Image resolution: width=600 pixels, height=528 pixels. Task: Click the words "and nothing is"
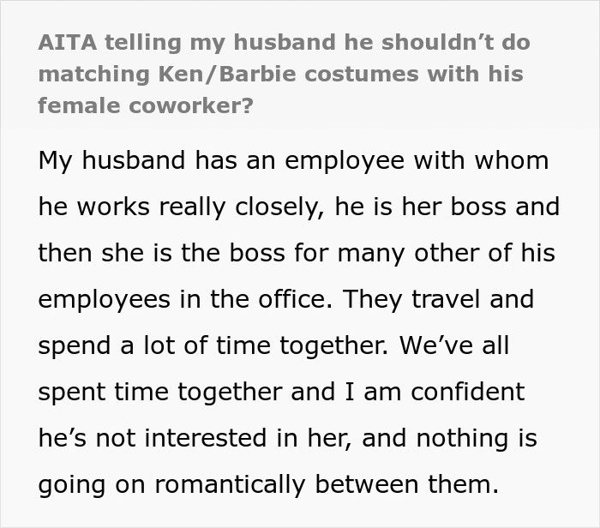tap(450, 439)
